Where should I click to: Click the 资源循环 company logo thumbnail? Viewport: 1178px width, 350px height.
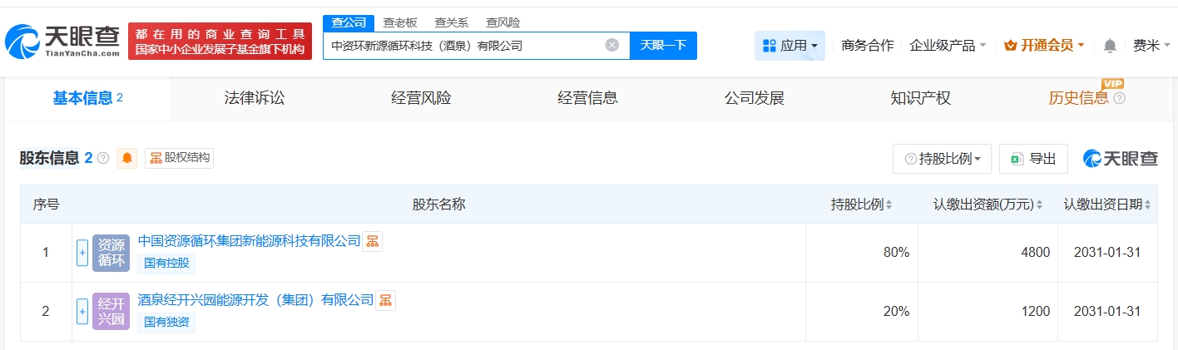(x=111, y=253)
